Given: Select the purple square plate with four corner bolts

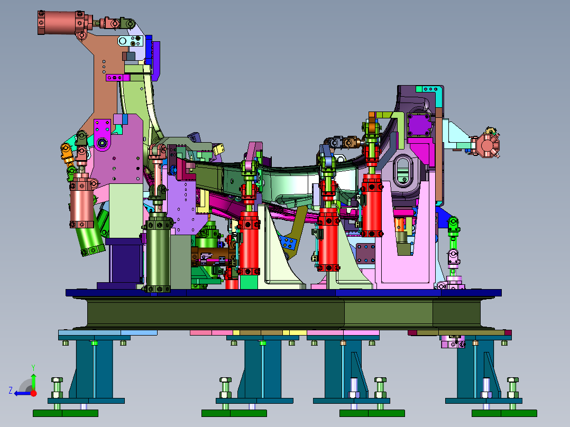Looking at the screenshot, I should coord(419,124).
